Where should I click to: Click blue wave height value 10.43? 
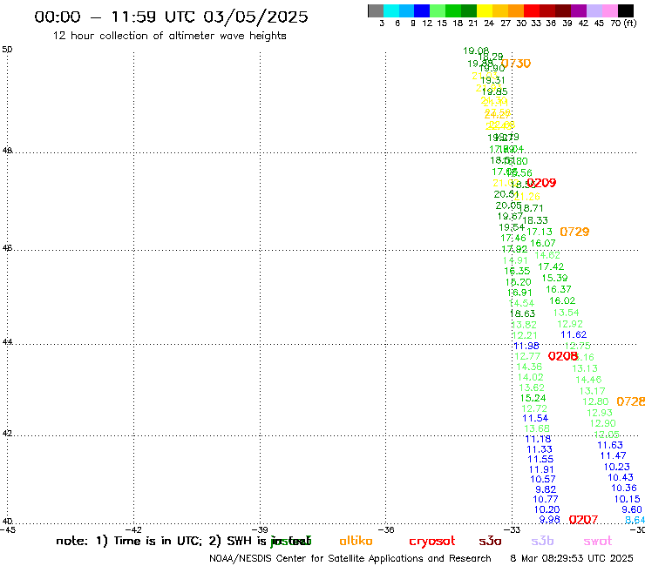point(621,478)
